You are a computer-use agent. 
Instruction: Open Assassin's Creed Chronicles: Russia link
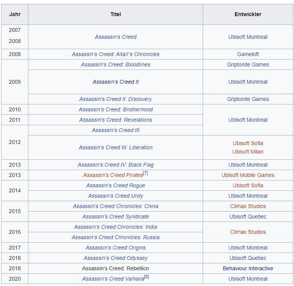coord(116,237)
